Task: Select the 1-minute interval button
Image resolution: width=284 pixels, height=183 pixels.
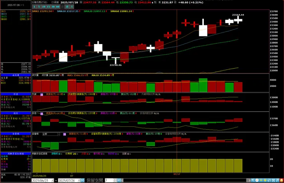Action: pos(34,7)
